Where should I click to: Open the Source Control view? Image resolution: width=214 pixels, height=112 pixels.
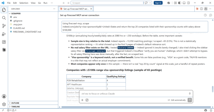(4, 26)
